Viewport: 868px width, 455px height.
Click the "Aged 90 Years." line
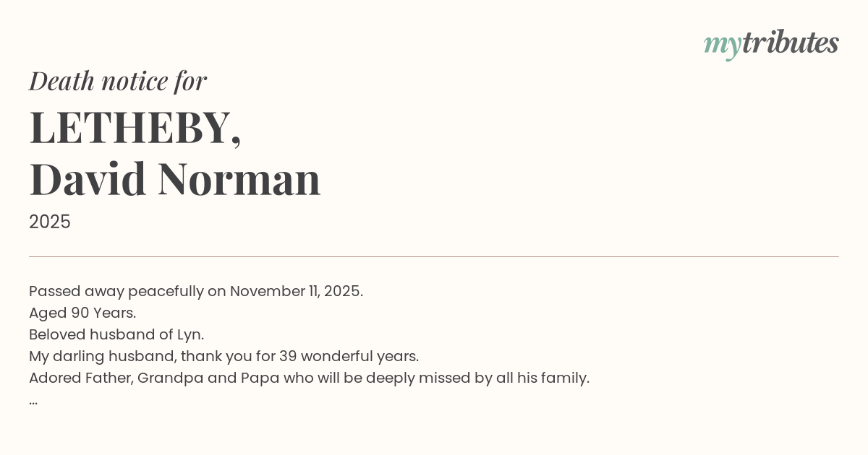point(82,313)
